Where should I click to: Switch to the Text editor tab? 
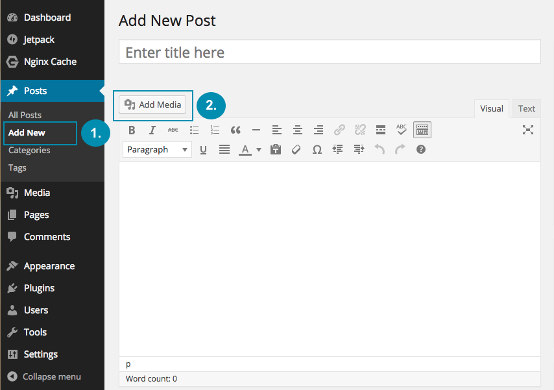pyautogui.click(x=526, y=108)
